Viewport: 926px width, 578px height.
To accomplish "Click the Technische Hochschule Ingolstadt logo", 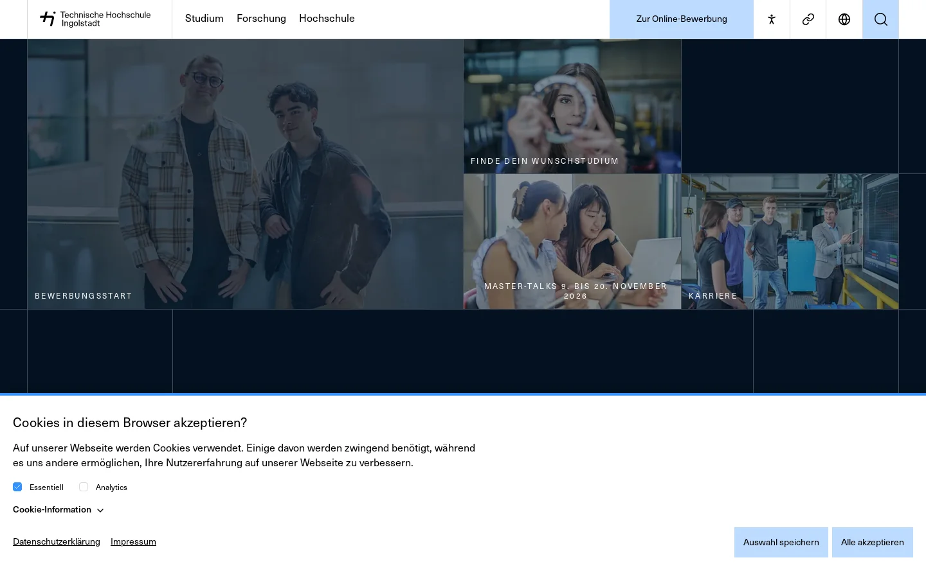I will pos(95,19).
